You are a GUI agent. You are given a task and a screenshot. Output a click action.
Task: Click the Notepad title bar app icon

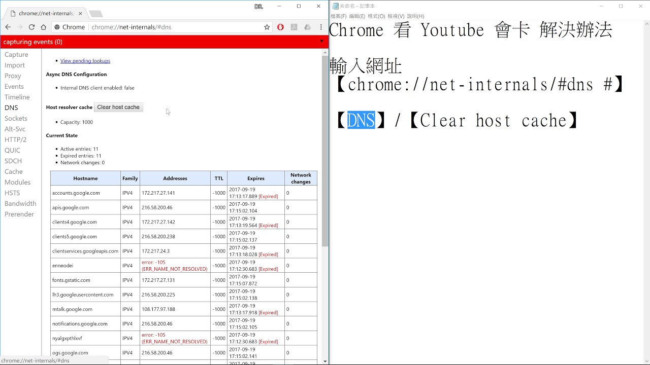pos(336,6)
